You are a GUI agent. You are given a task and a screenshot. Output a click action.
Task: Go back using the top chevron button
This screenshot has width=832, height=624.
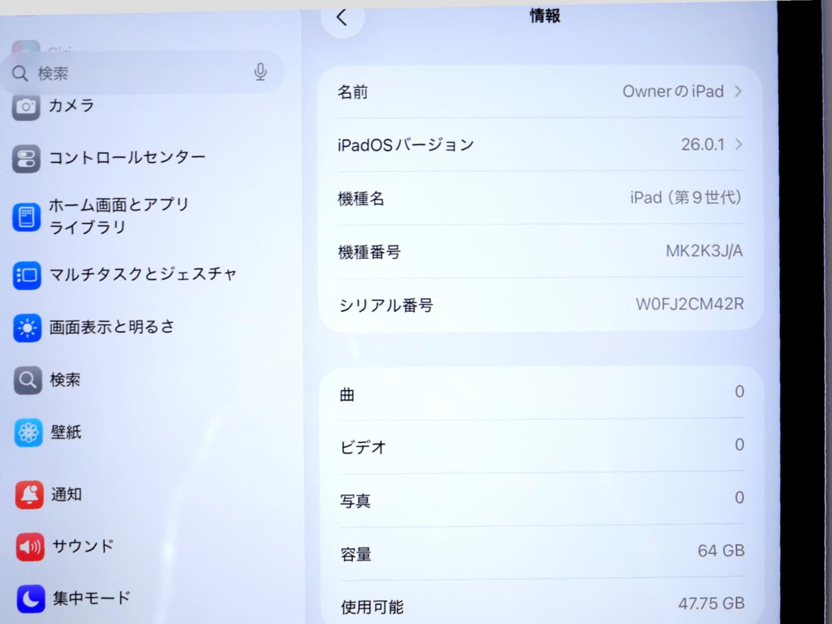(x=342, y=18)
